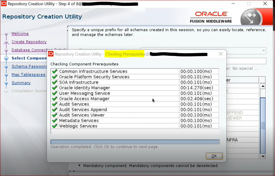Click green checkmark beside Oracle Access Manager
275x176 pixels.
(x=55, y=98)
